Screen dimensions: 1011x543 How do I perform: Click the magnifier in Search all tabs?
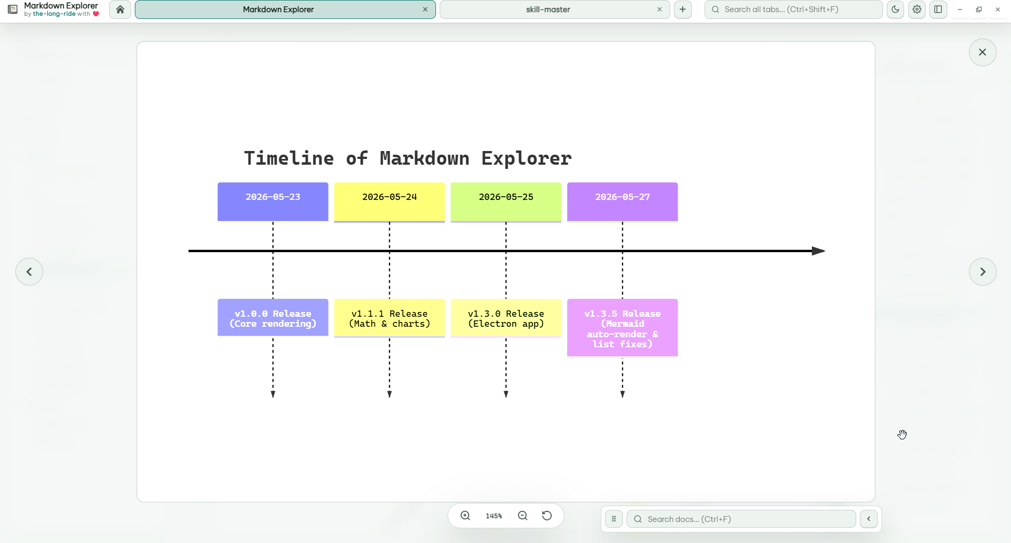coord(716,9)
